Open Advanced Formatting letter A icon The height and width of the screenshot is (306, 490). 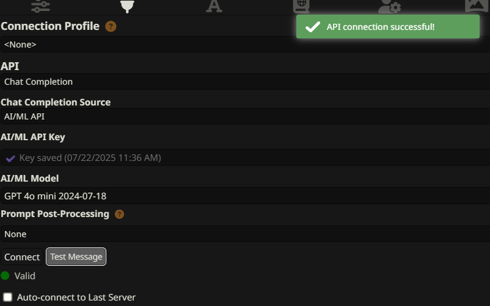213,6
